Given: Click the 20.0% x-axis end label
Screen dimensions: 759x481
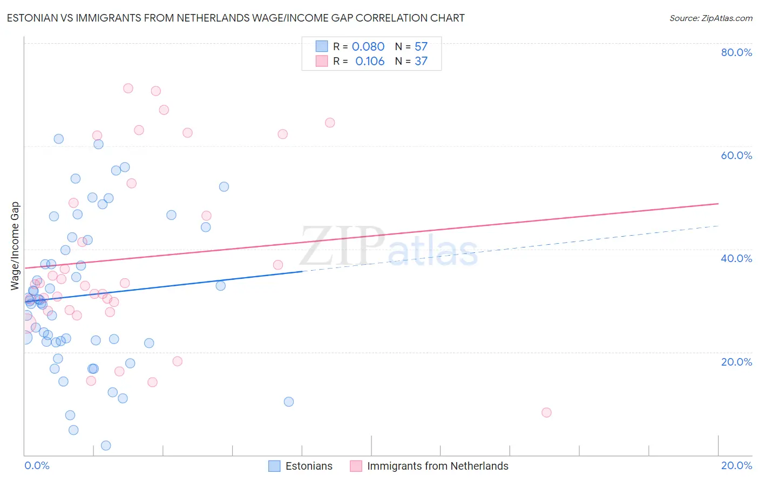Looking at the screenshot, I should pyautogui.click(x=736, y=465).
